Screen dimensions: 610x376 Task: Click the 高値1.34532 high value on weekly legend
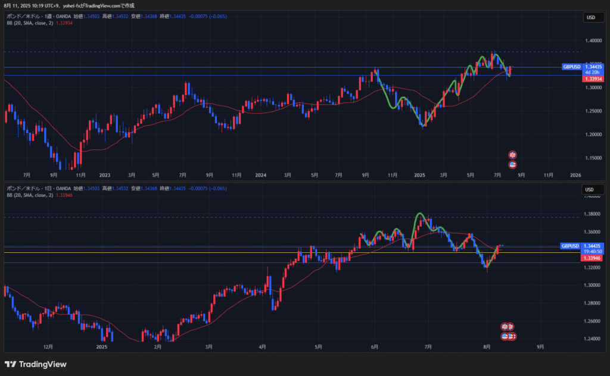pos(115,16)
